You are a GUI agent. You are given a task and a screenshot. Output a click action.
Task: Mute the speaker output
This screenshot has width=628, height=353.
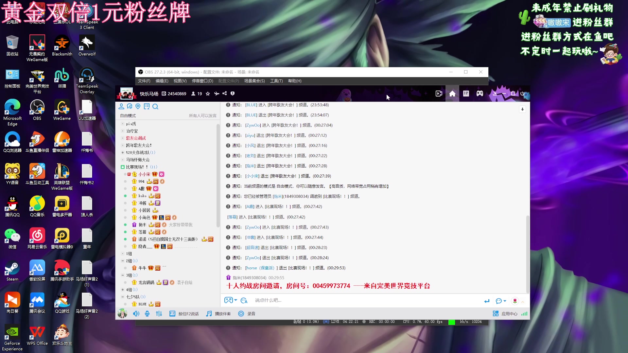coord(136,313)
